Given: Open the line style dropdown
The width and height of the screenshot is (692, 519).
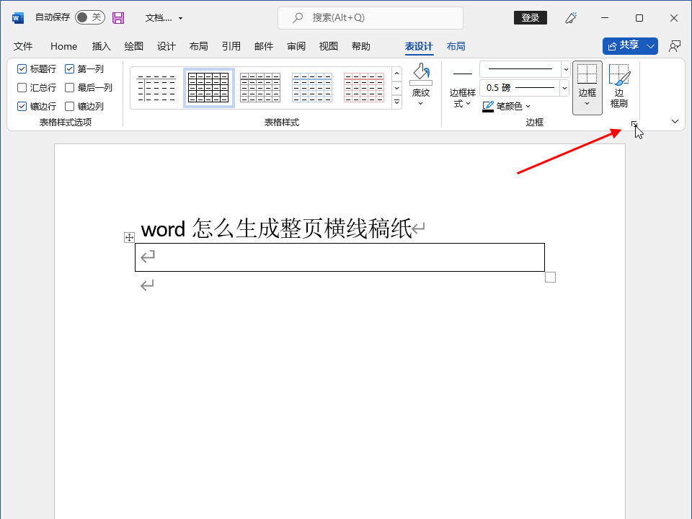Looking at the screenshot, I should (565, 69).
